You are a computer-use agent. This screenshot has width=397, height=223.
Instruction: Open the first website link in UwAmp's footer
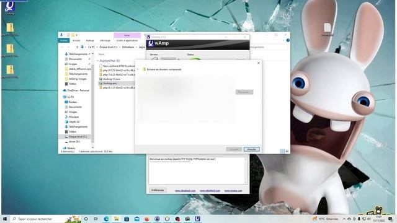click(x=185, y=191)
